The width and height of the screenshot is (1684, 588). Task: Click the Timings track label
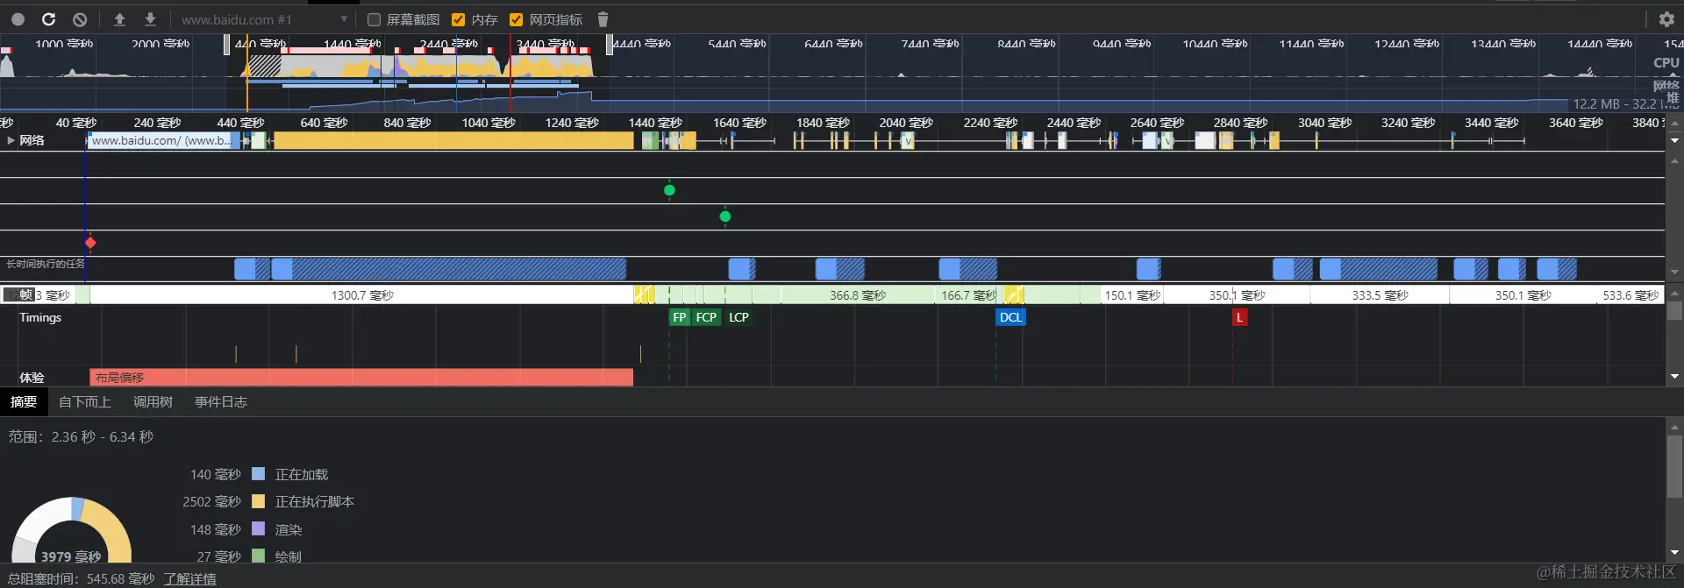[x=40, y=317]
